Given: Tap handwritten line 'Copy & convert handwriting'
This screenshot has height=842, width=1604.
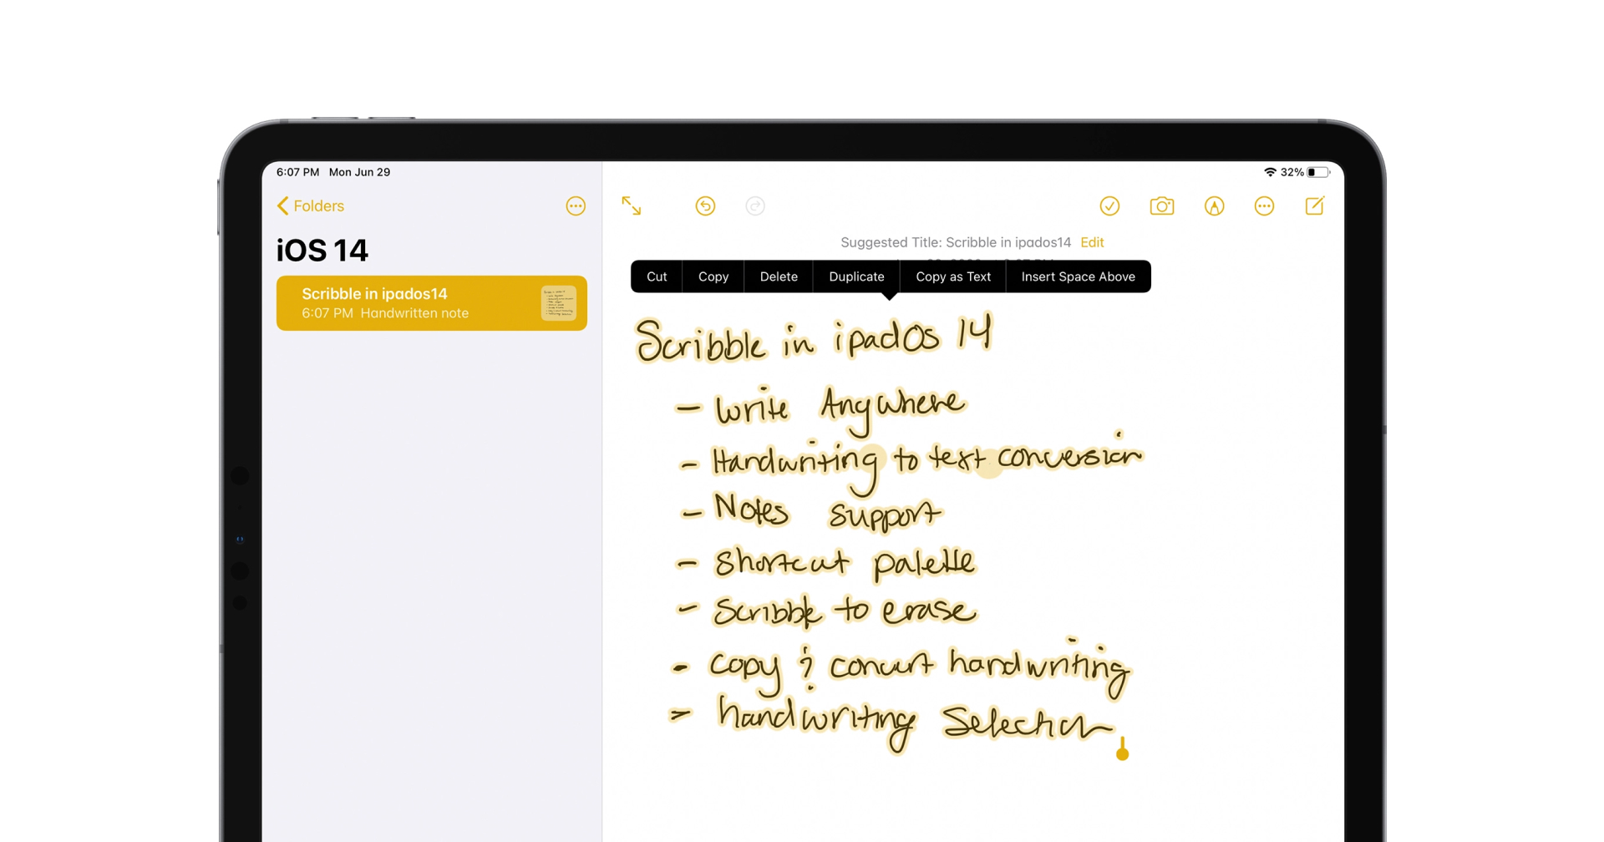Looking at the screenshot, I should 901,668.
